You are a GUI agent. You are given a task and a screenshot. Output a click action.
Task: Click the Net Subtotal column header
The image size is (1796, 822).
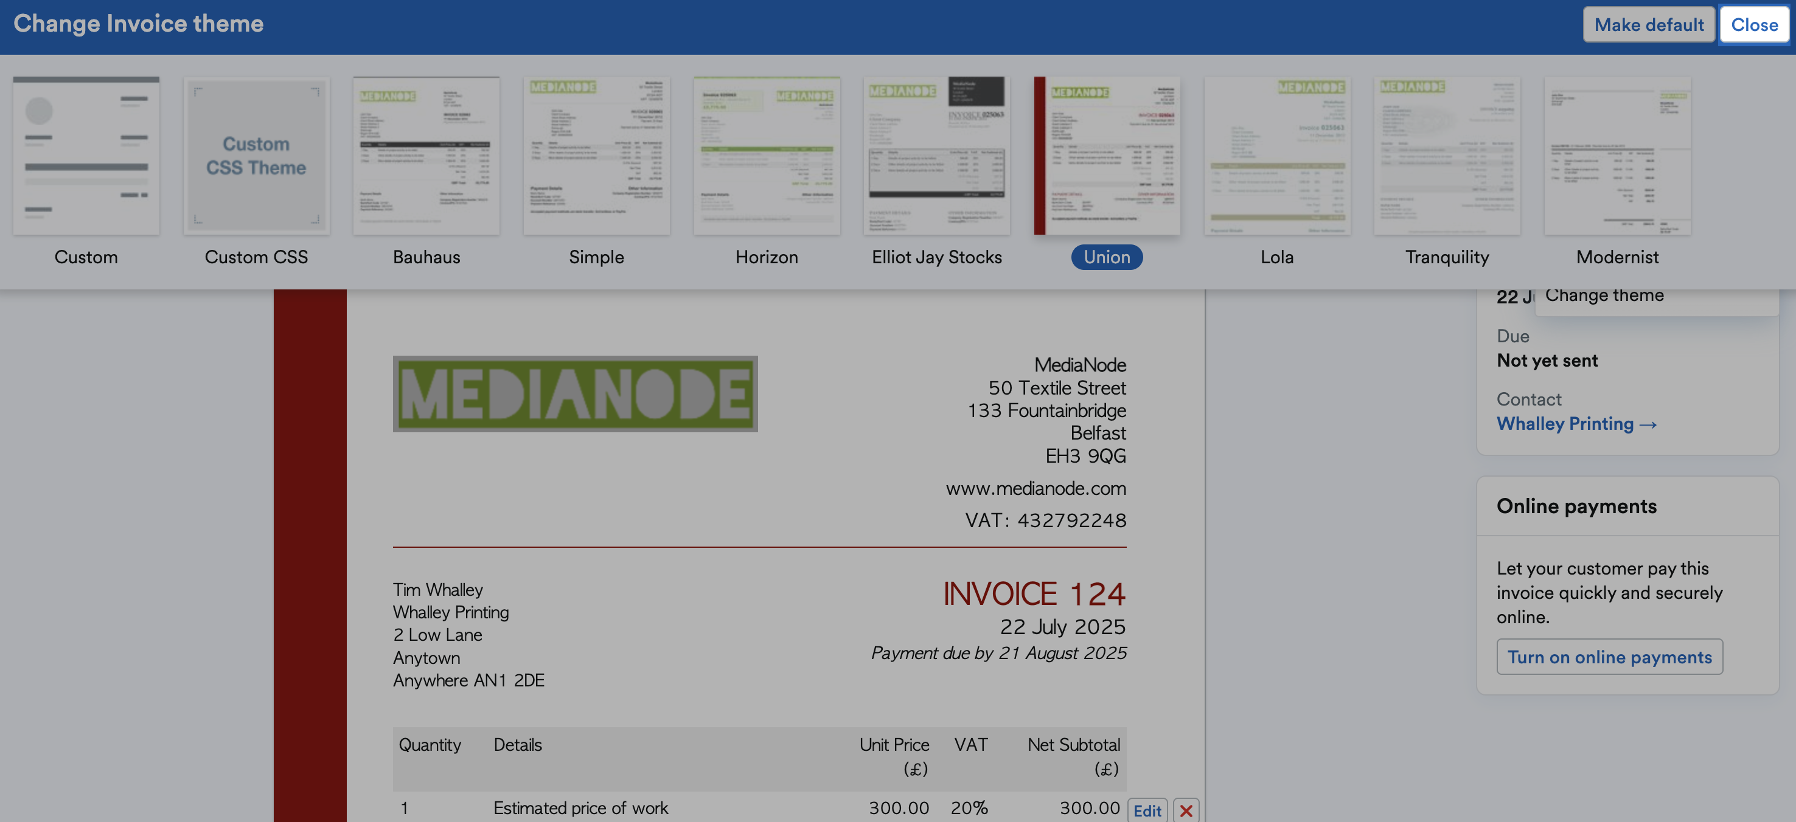click(x=1074, y=756)
